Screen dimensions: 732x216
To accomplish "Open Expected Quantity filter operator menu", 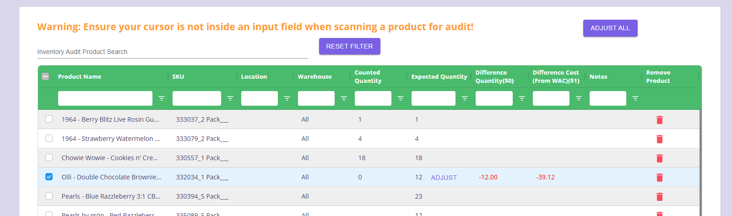I will (x=465, y=98).
